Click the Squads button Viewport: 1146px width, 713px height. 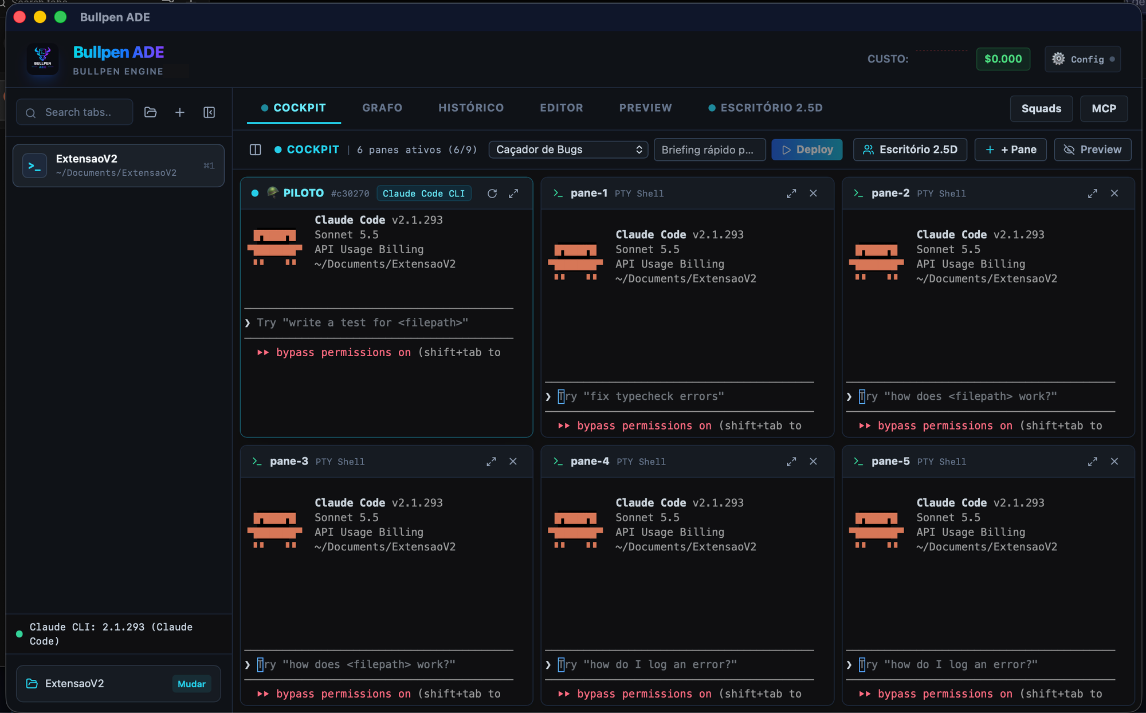tap(1041, 109)
